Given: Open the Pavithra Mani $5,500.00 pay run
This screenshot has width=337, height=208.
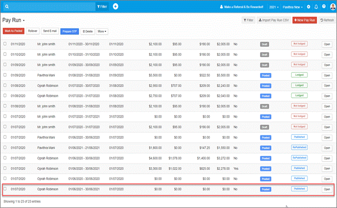Looking at the screenshot, I should coord(327,75).
